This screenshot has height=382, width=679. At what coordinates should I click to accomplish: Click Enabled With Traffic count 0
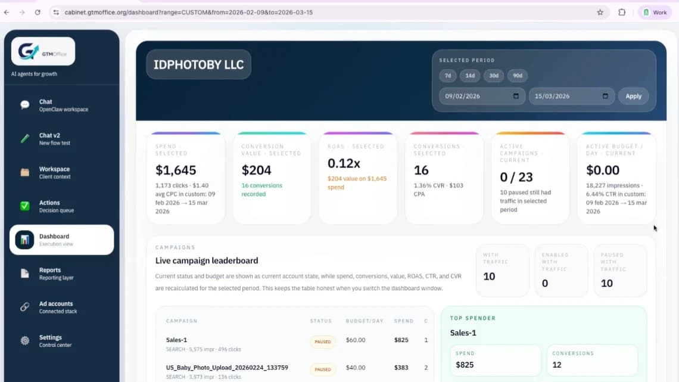coord(545,283)
